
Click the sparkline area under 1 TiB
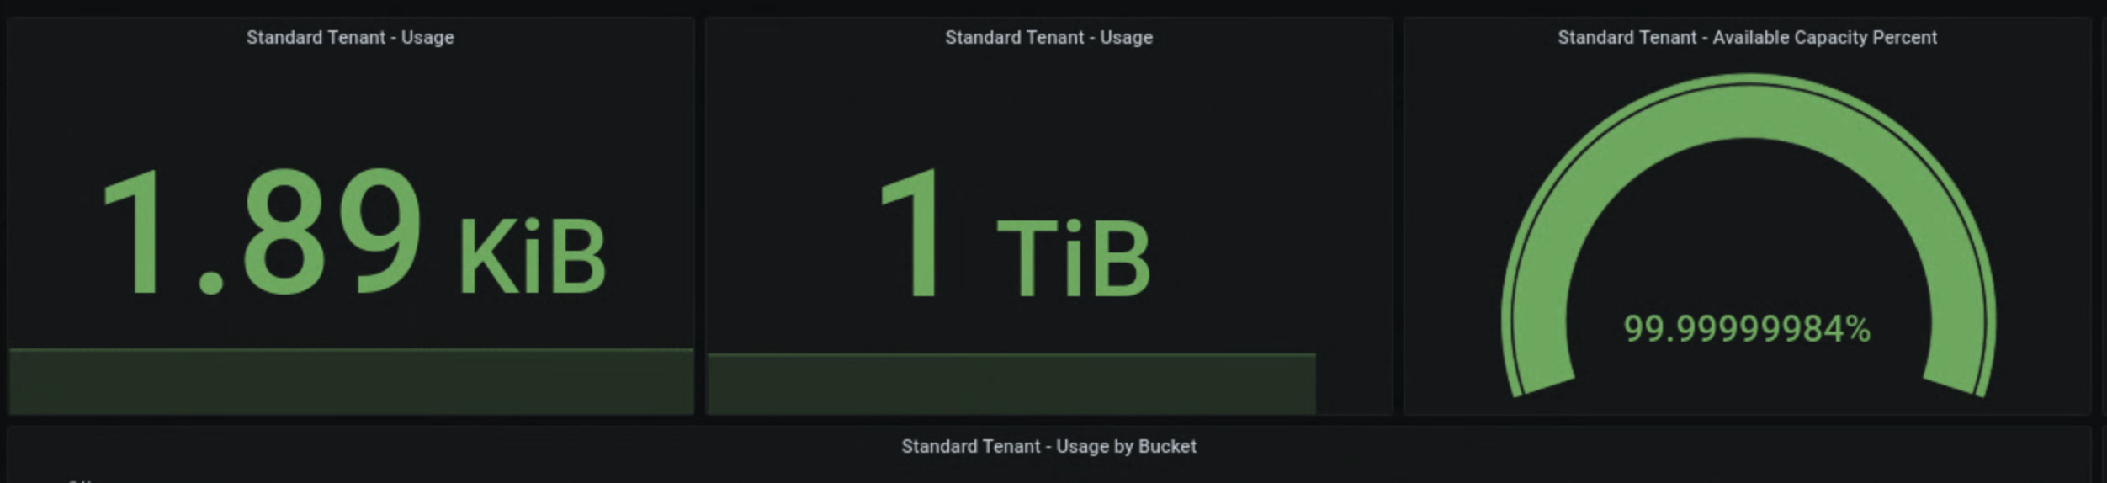click(x=1010, y=385)
